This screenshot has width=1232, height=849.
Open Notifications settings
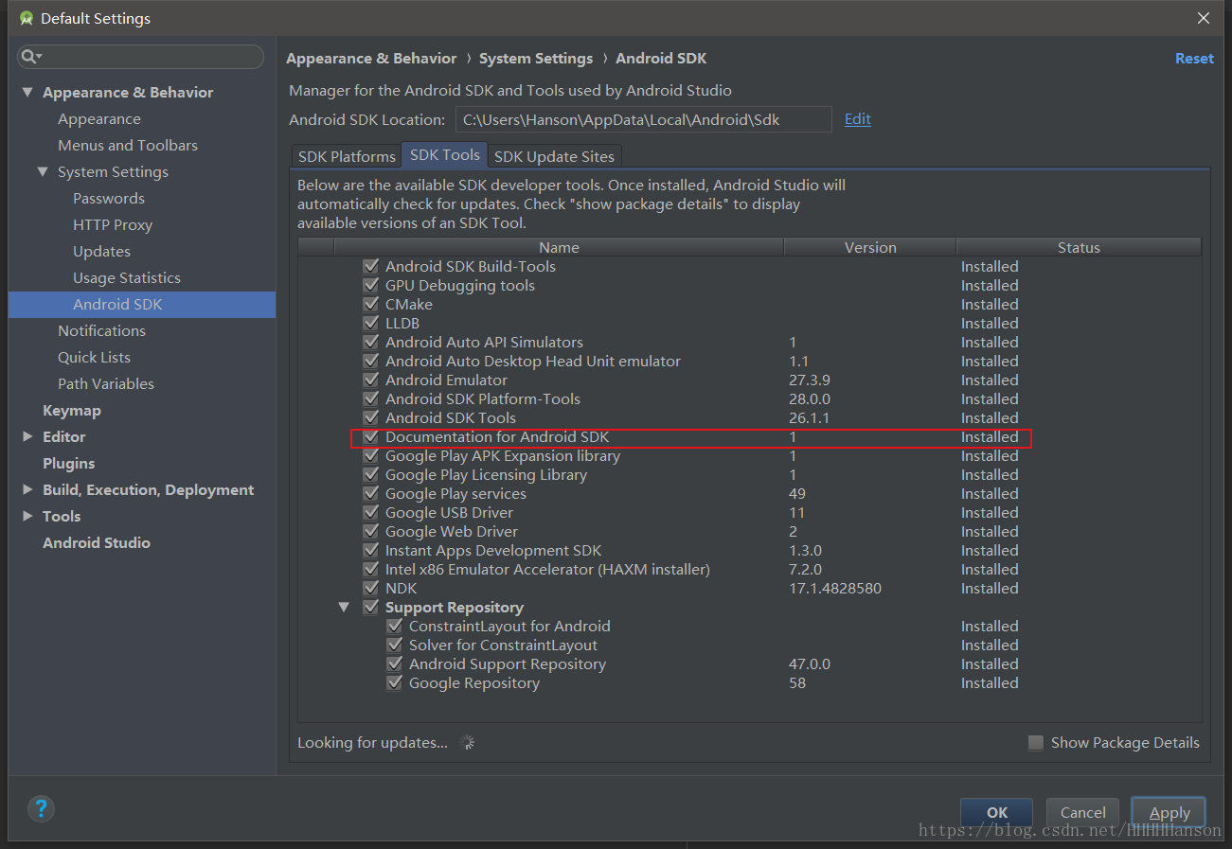pos(102,330)
